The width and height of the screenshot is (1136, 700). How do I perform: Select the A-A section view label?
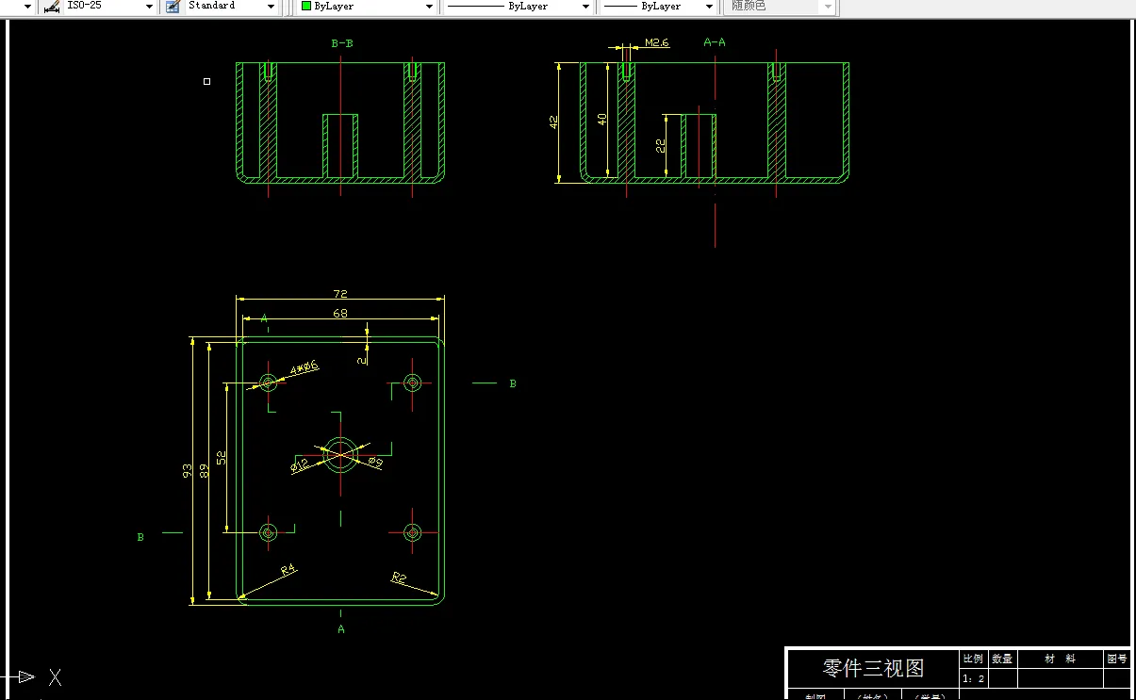(x=715, y=42)
